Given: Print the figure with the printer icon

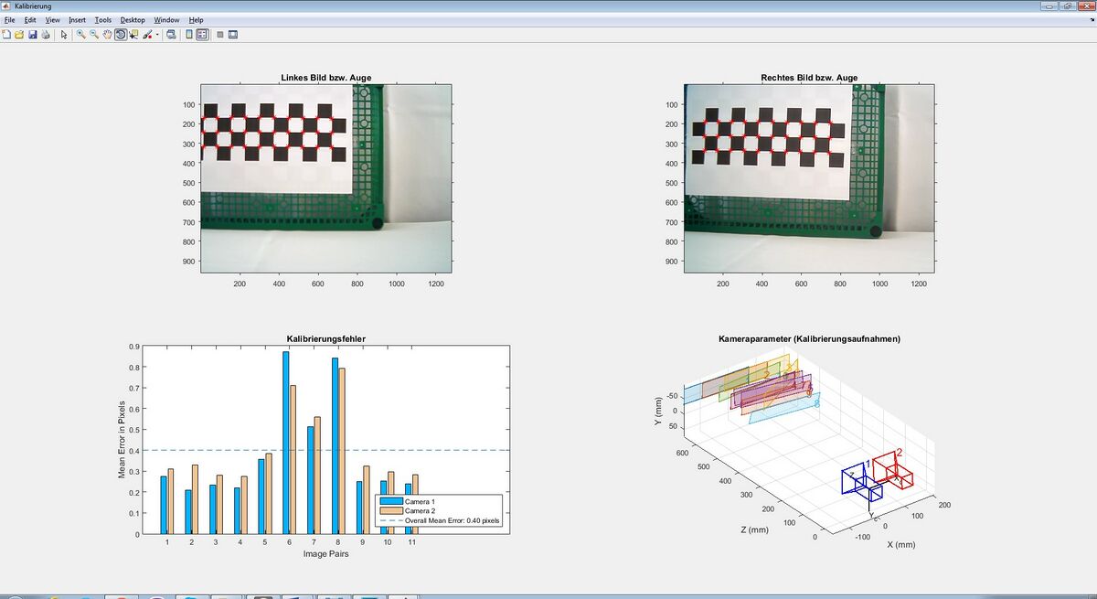Looking at the screenshot, I should (45, 35).
